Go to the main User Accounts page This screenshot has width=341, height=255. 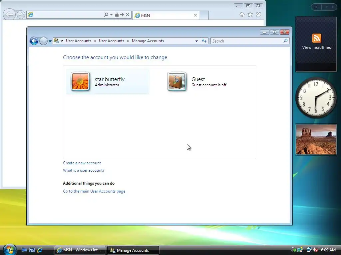click(94, 191)
